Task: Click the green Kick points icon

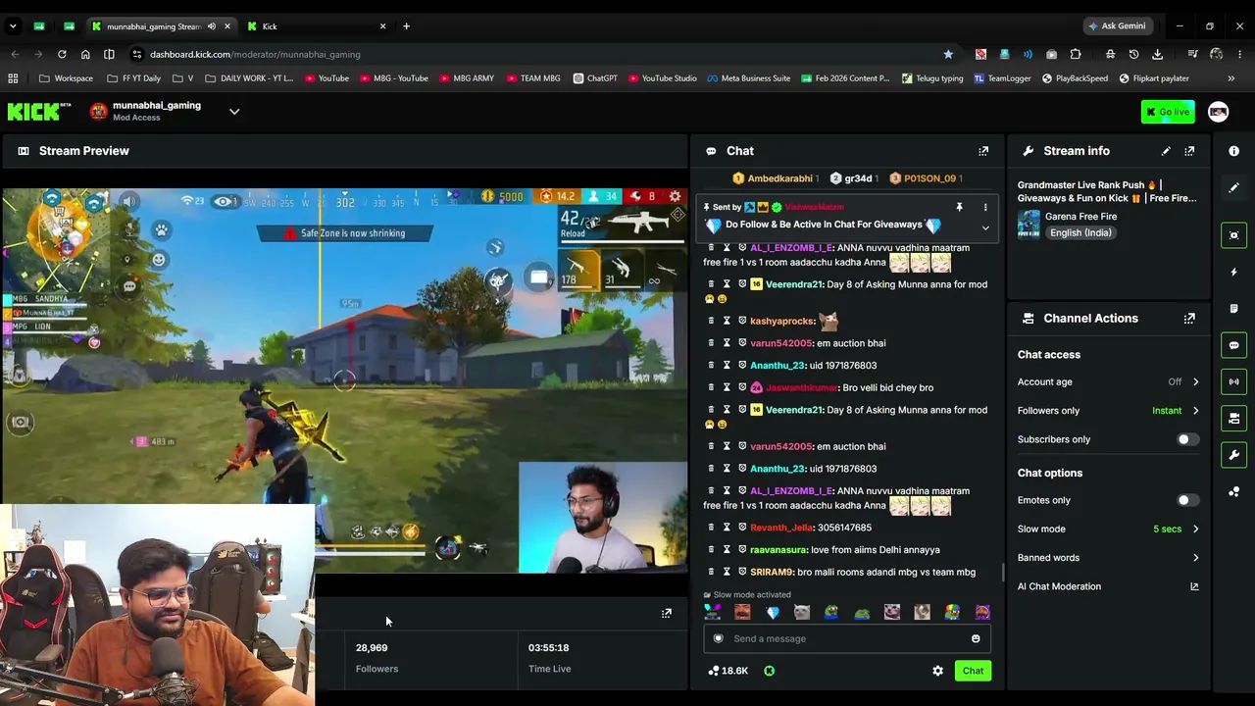Action: (770, 671)
